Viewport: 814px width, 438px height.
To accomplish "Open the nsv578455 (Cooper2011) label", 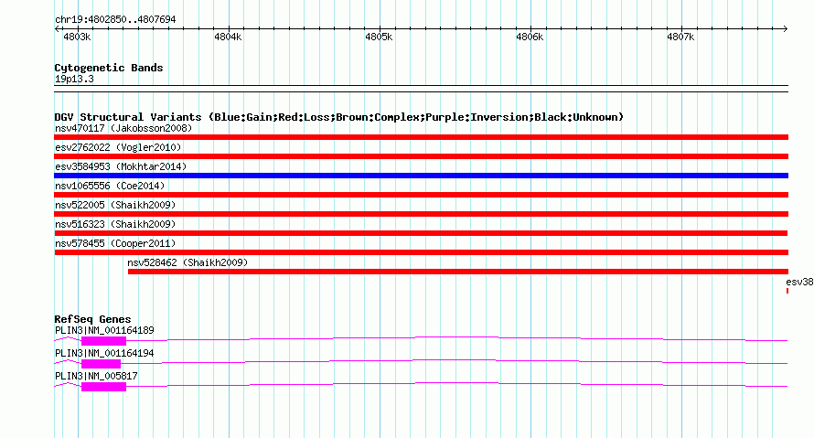I will 115,243.
